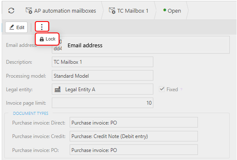This screenshot has width=237, height=160.
Task: Open the Processing model Standard Model field
Action: coord(102,76)
